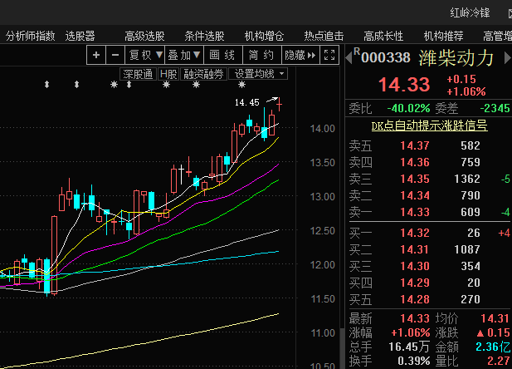This screenshot has height=369, width=512.
Task: Click the R margin-trading badge before 000338
Action: pos(357,52)
